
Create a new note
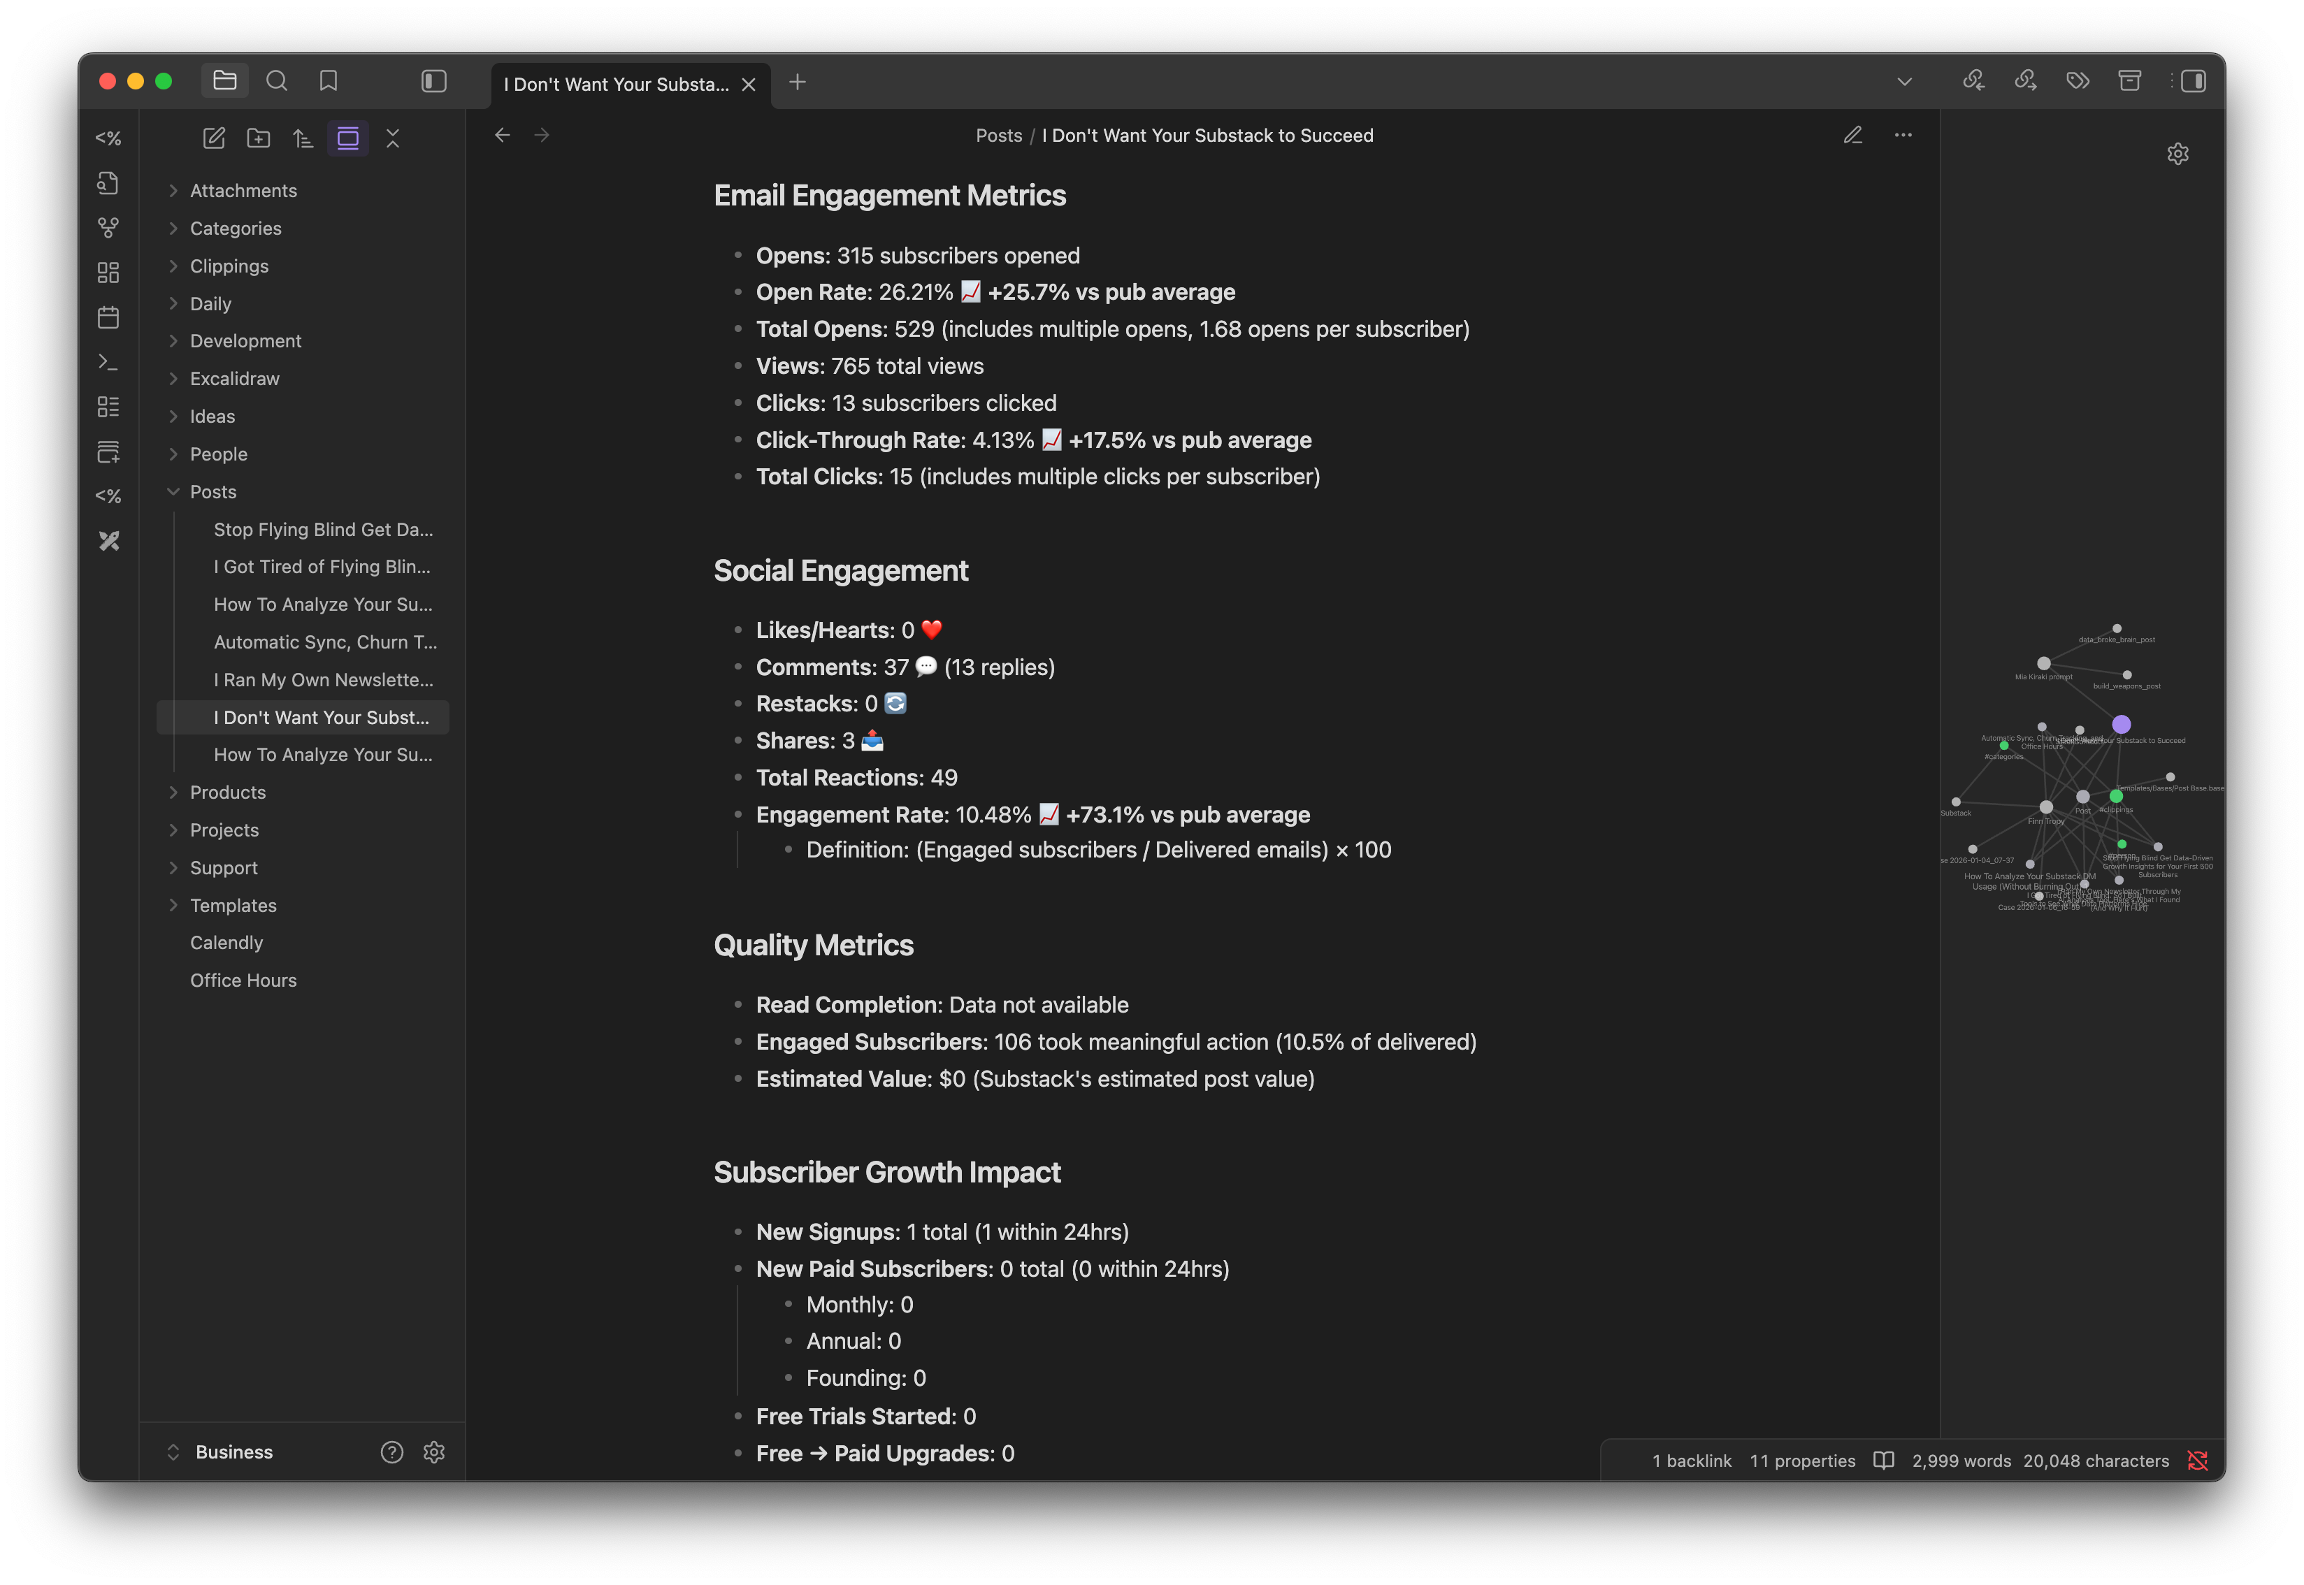(213, 138)
